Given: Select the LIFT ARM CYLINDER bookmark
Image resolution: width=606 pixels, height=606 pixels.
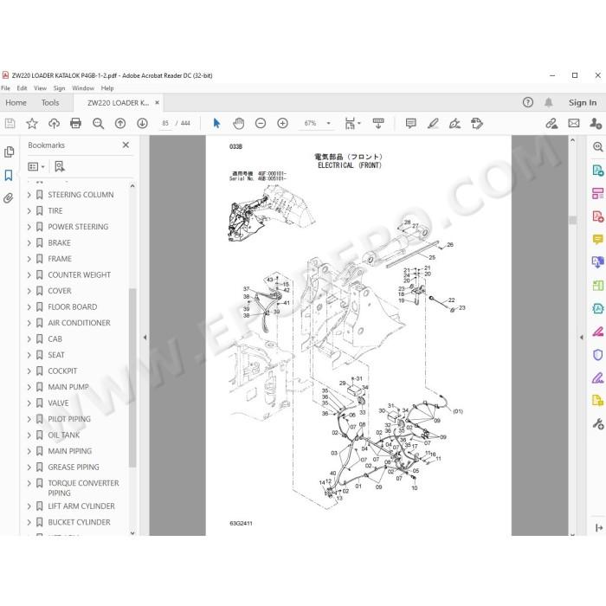Looking at the screenshot, I should tap(81, 506).
